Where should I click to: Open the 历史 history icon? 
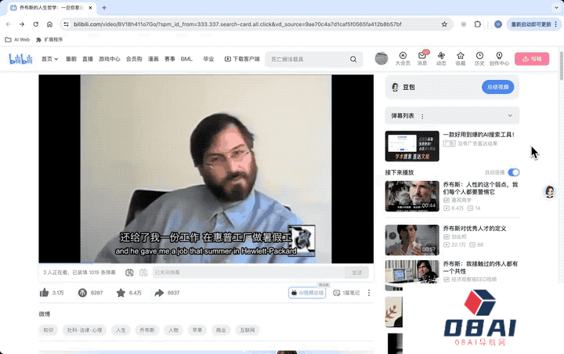coord(479,57)
